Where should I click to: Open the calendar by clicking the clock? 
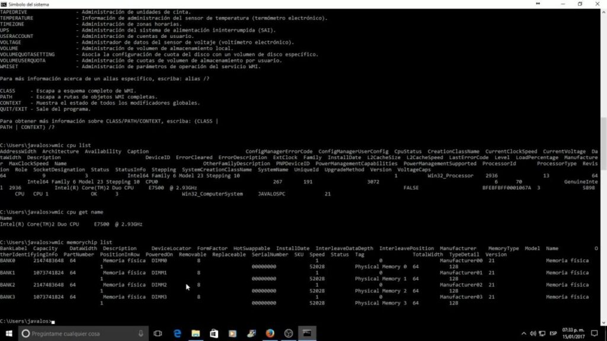pyautogui.click(x=573, y=333)
